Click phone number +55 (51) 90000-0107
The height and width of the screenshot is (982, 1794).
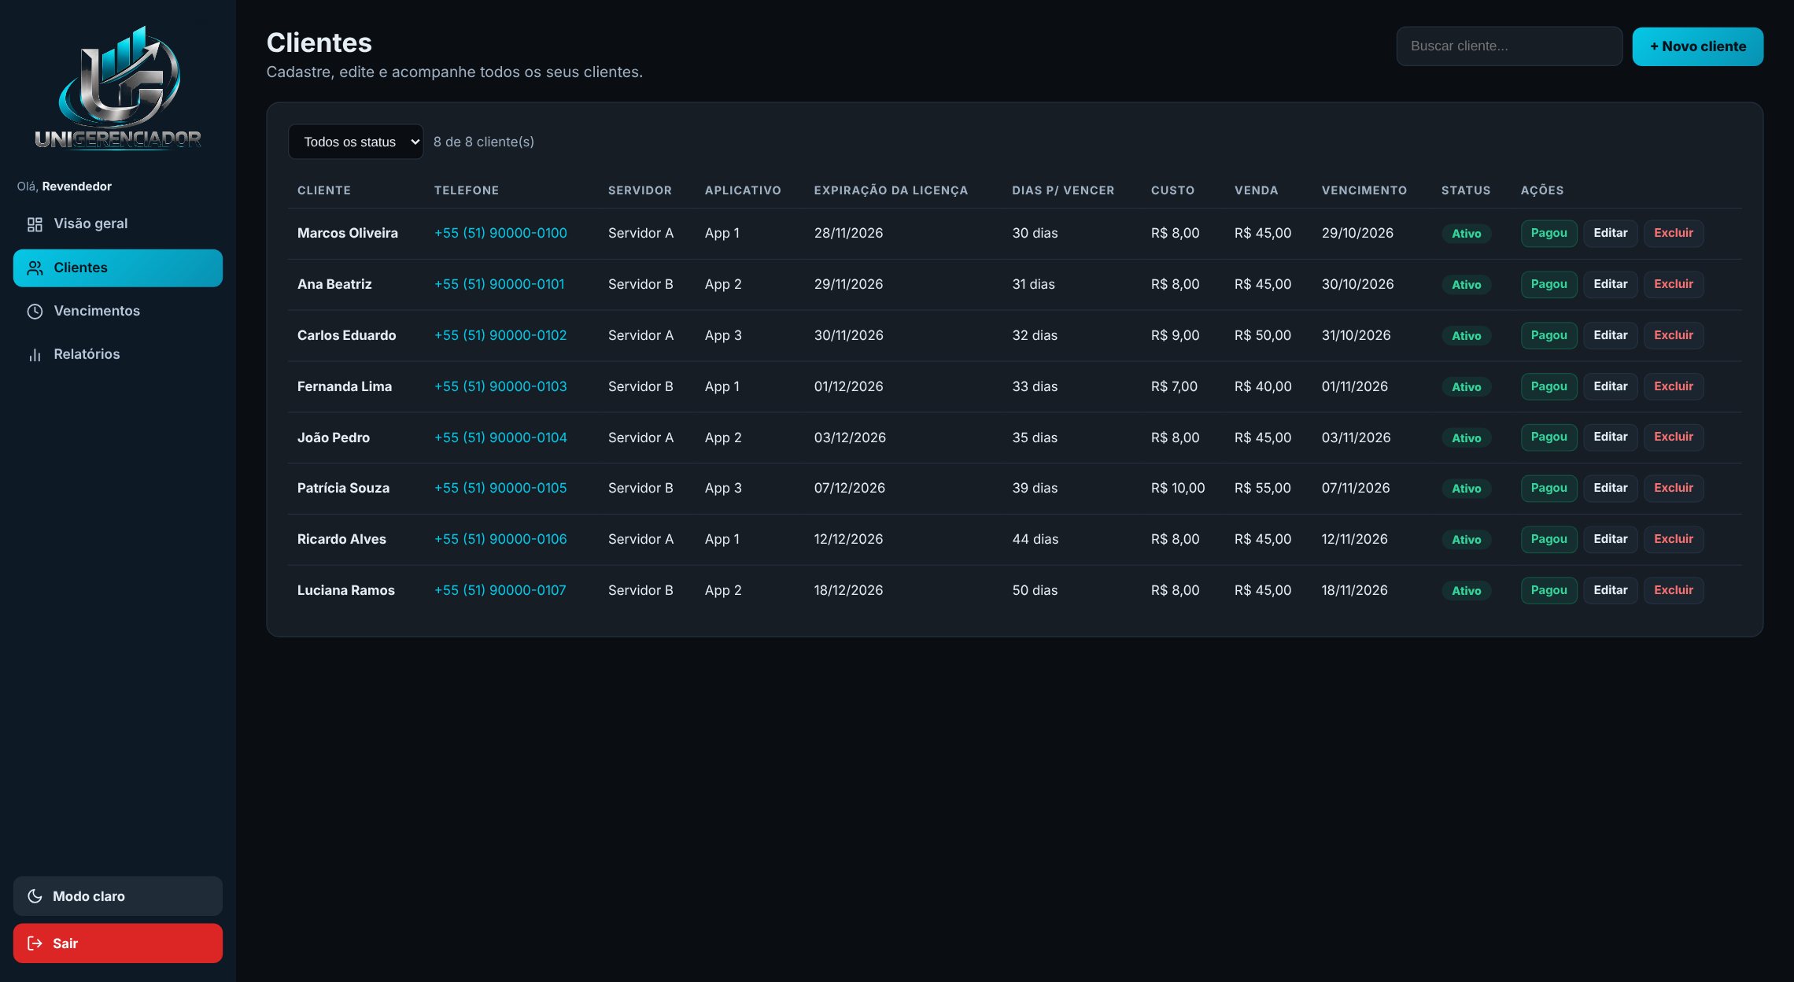pos(500,591)
